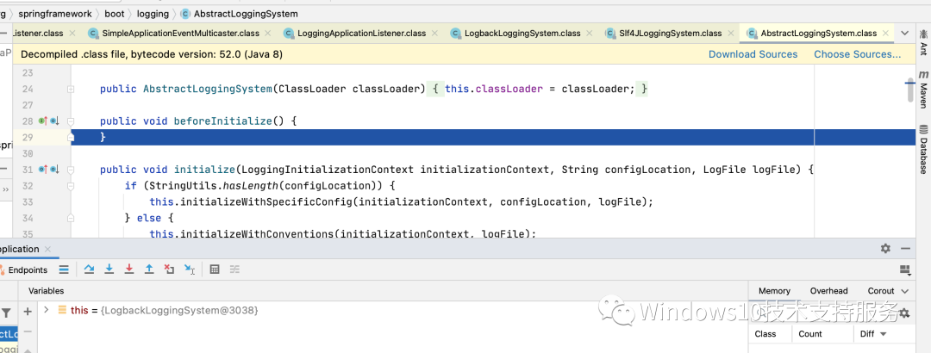Screen dimensions: 931x353
Task: Select the Memory tab
Action: pyautogui.click(x=774, y=291)
